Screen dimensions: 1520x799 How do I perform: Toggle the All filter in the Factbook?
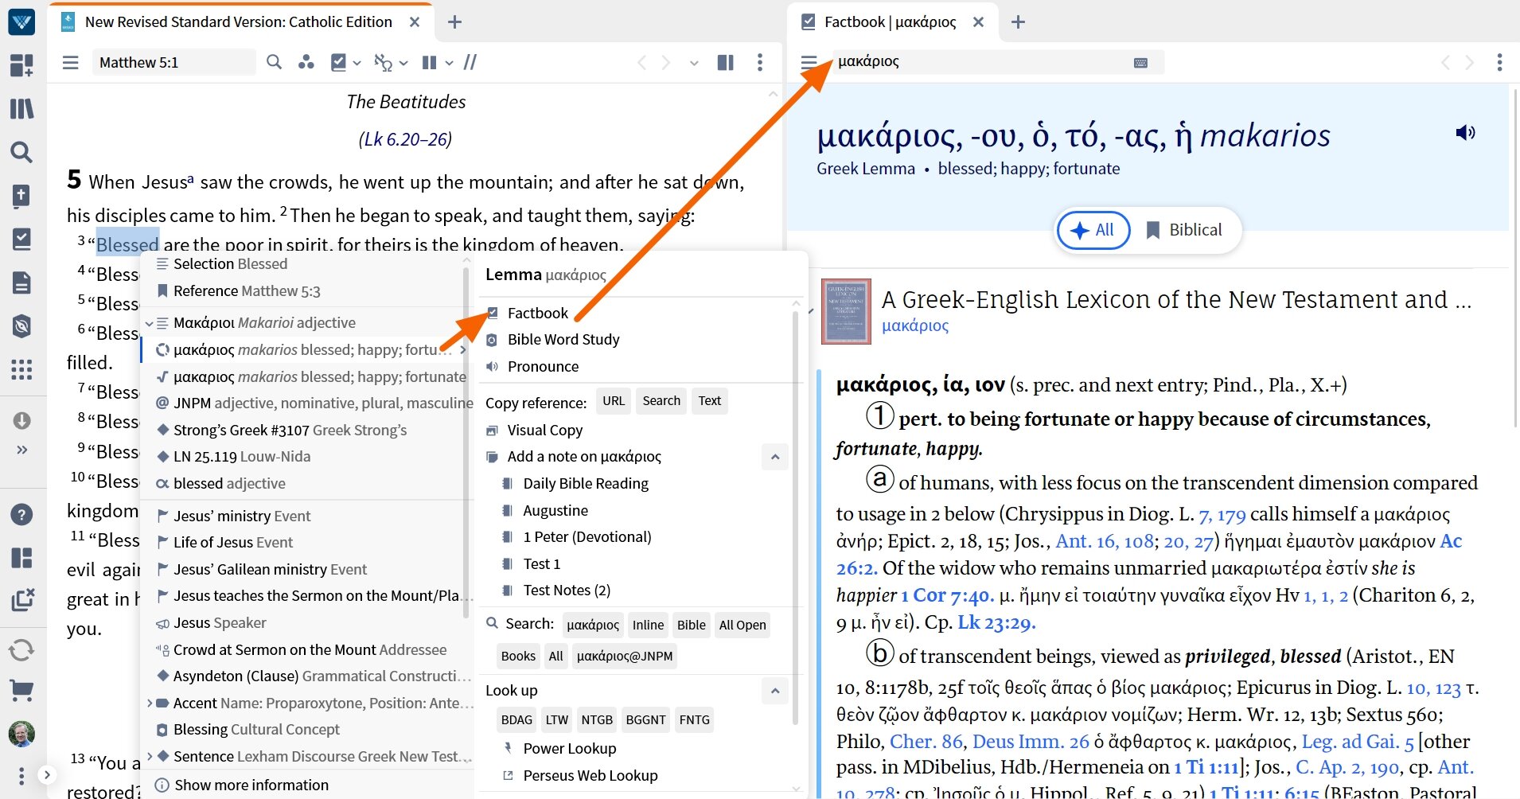tap(1093, 230)
